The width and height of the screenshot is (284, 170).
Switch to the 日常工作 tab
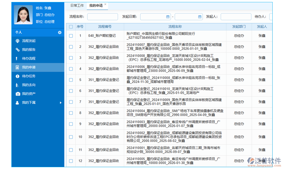click(77, 5)
